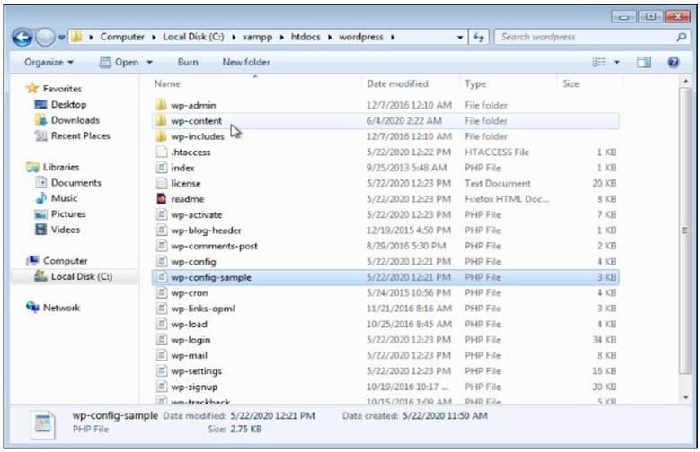Click the magnifier icon in search box

tap(680, 38)
